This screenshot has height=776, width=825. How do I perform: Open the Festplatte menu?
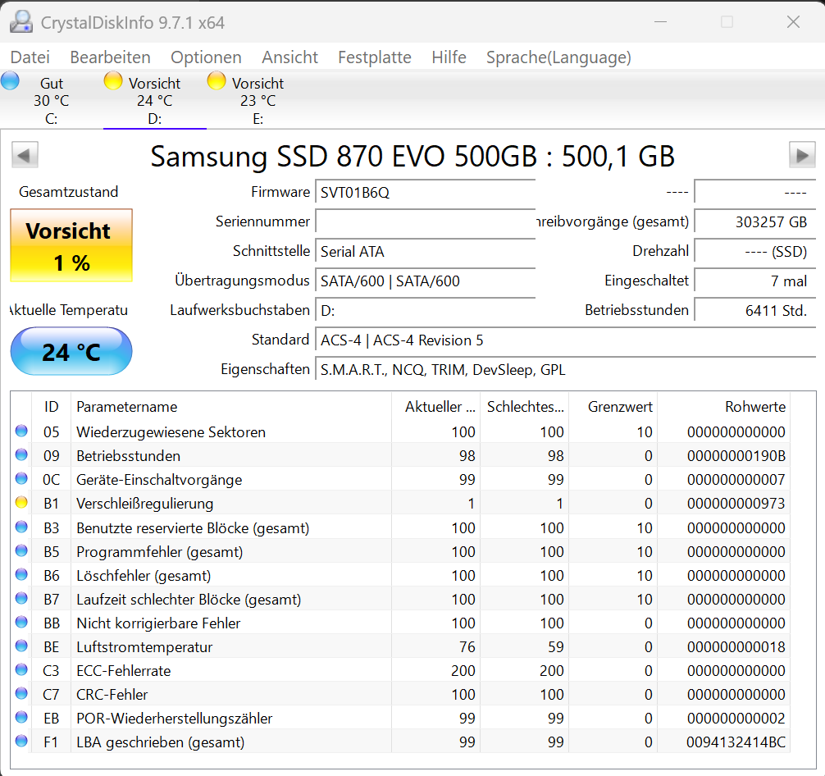coord(375,57)
